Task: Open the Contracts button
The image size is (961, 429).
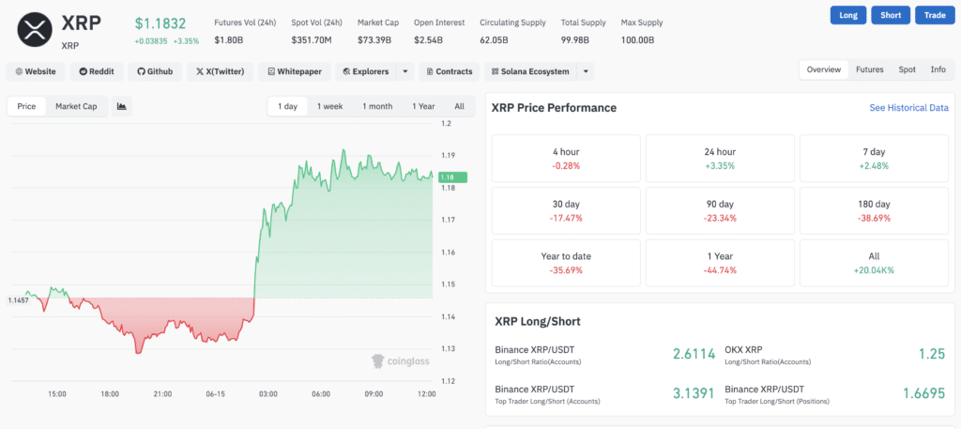Action: tap(450, 71)
